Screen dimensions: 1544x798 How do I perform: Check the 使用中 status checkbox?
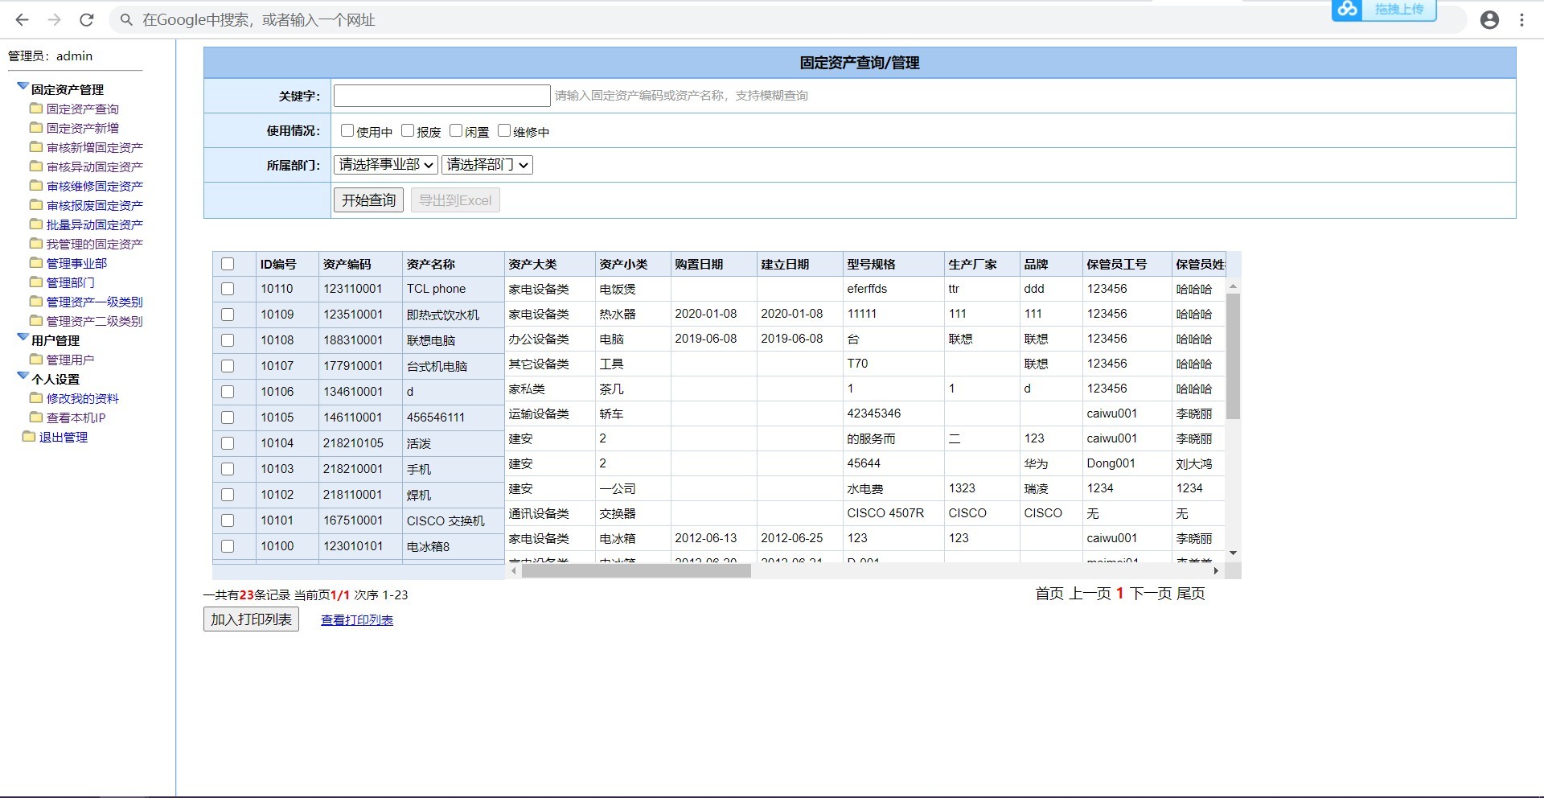(x=347, y=130)
